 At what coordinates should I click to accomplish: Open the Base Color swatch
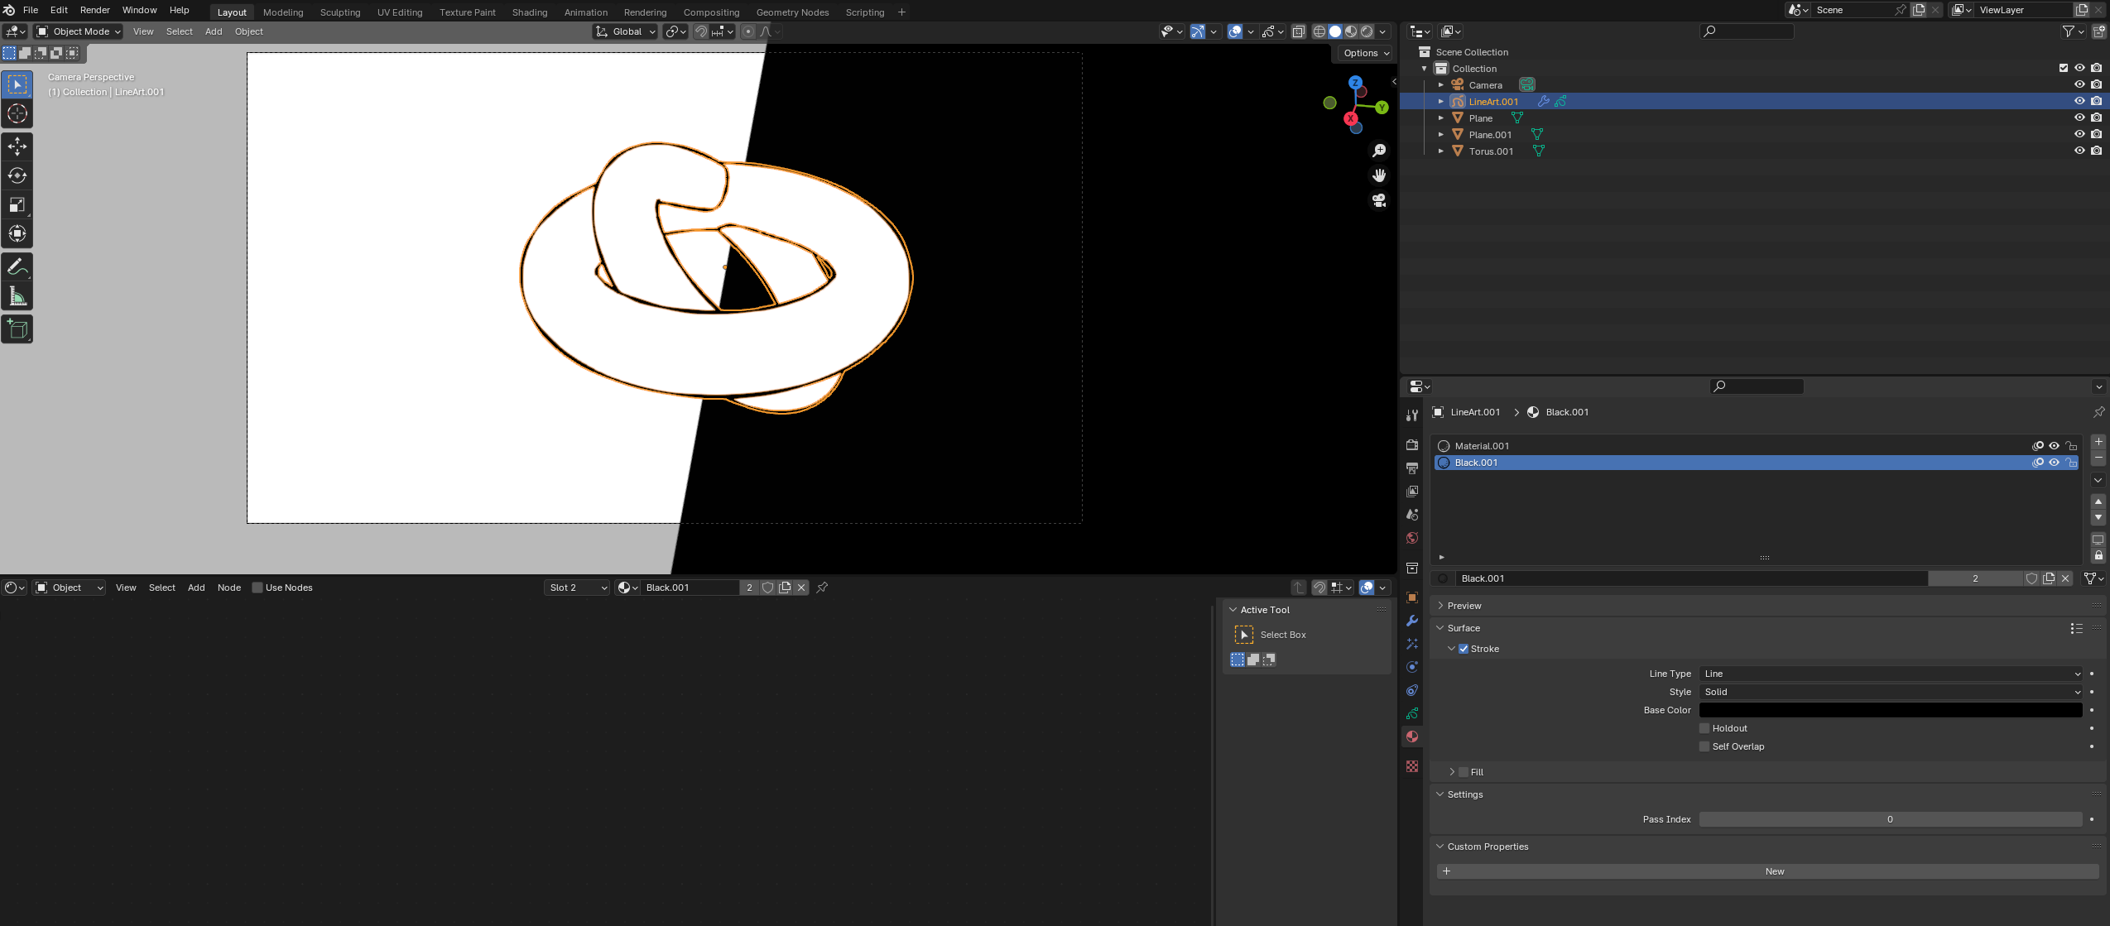point(1891,710)
